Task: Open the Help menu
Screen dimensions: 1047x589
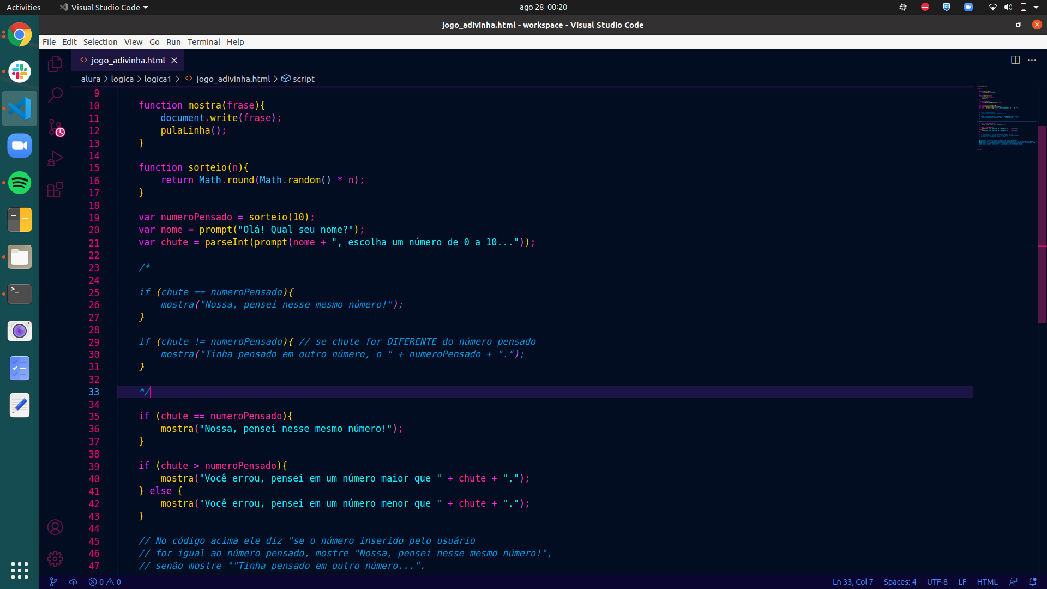Action: click(236, 42)
